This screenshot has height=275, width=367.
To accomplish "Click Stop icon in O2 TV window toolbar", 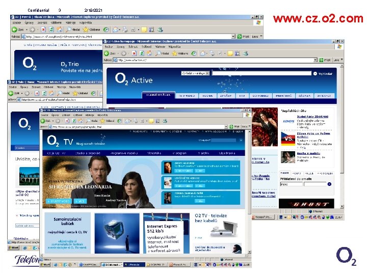I will pyautogui.click(x=67, y=121).
